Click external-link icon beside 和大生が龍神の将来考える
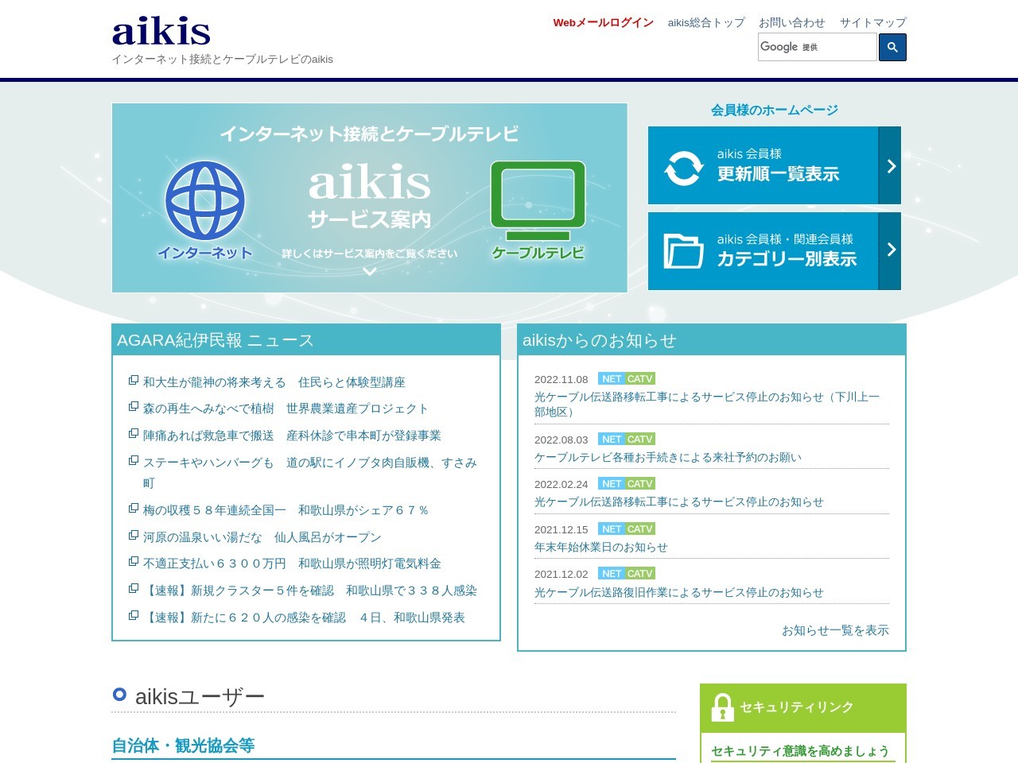1018x763 pixels. pos(134,380)
